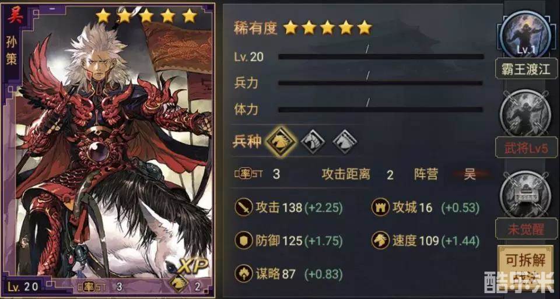Click the 武将Lv5 unlock label
Image resolution: width=560 pixels, height=299 pixels.
526,147
